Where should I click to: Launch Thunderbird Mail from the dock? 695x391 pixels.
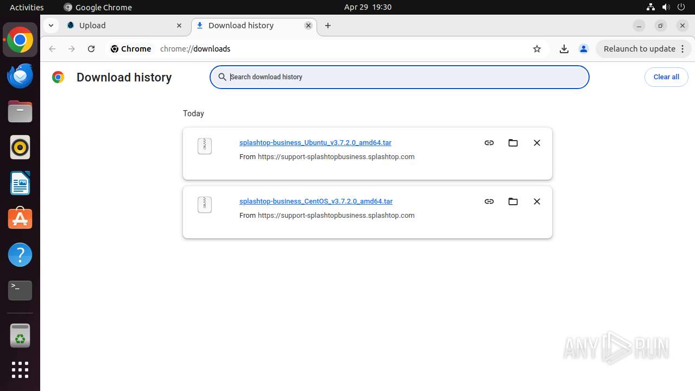pos(20,75)
